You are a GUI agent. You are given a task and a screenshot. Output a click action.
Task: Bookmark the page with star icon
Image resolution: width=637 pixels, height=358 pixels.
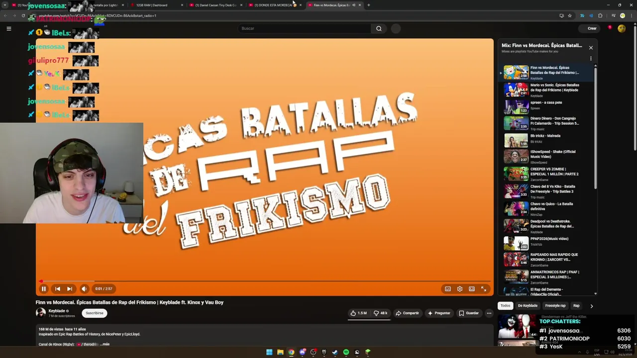[x=570, y=15]
